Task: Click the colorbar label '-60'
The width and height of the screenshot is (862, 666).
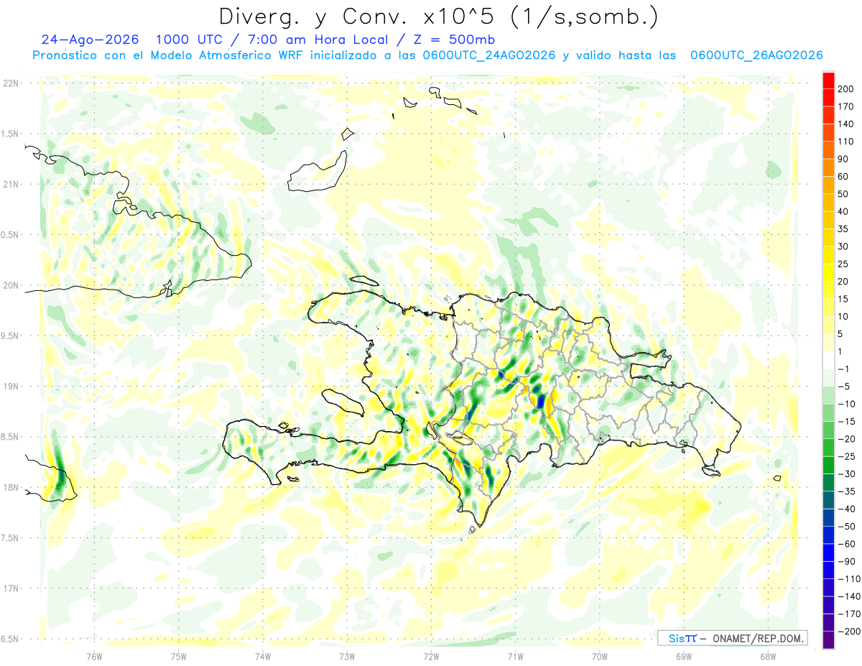Action: (848, 544)
